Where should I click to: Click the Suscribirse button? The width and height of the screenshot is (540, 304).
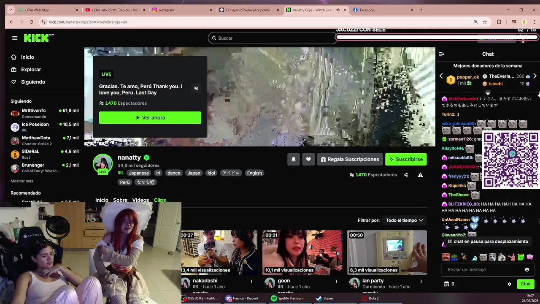[x=406, y=159]
